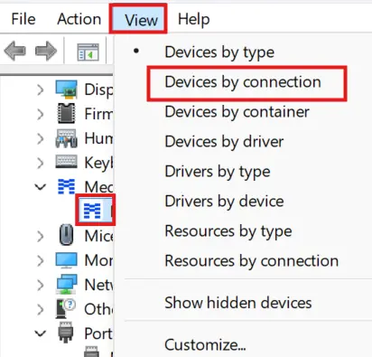Select Devices by type view
The image size is (372, 357).
(x=219, y=52)
